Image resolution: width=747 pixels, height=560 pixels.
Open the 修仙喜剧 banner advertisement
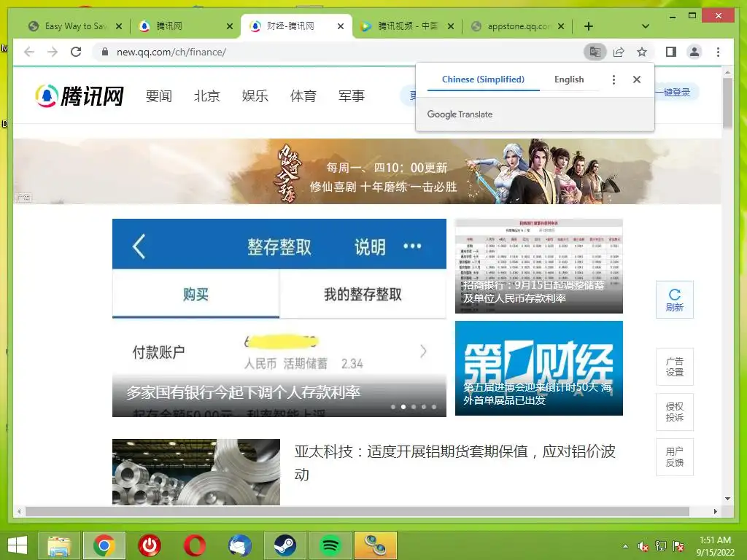[367, 171]
